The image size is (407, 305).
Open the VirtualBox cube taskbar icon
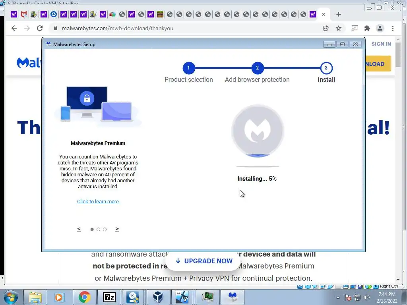pos(158,297)
